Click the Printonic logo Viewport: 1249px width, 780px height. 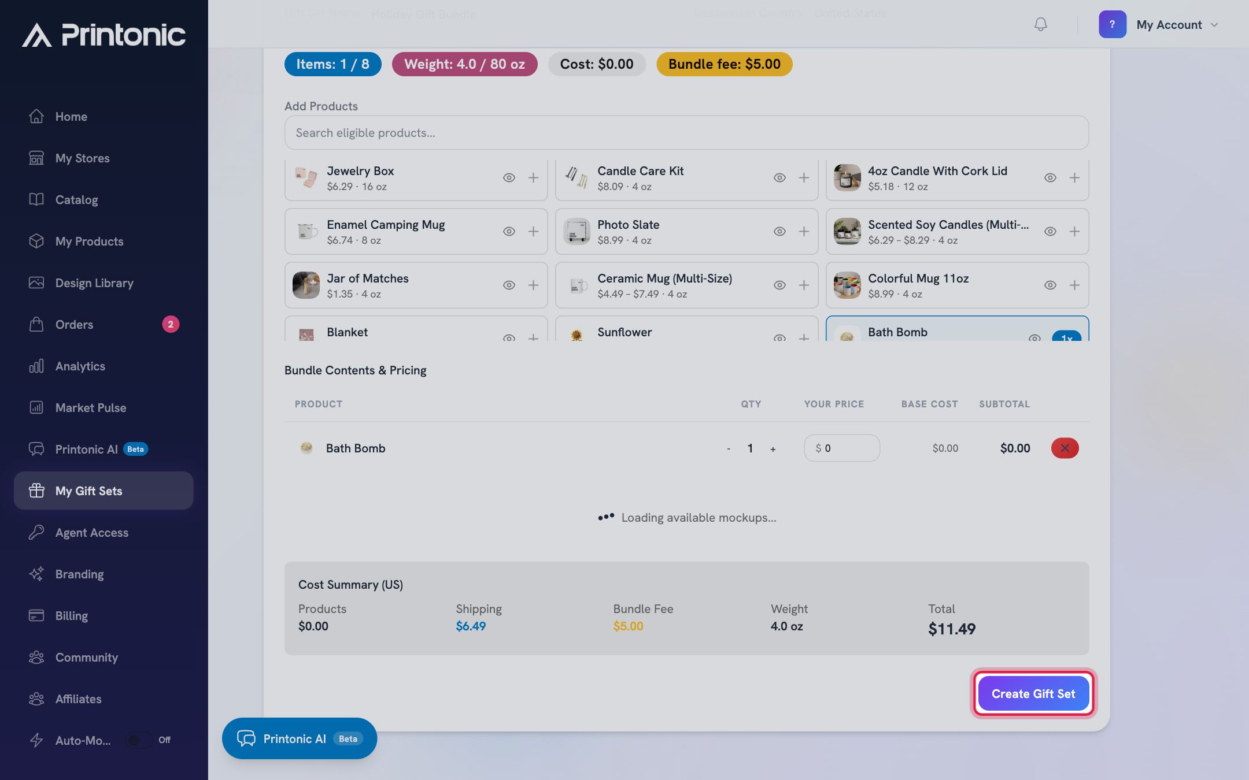point(104,35)
